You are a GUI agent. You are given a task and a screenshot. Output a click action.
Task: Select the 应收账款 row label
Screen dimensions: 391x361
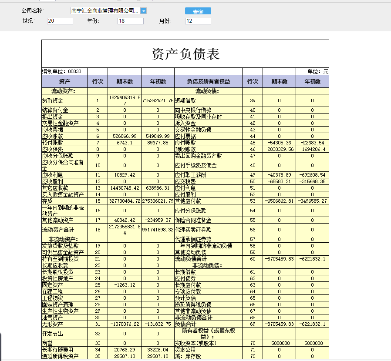click(52, 136)
